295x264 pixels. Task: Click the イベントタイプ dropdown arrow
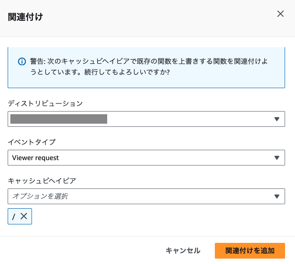[277, 158]
